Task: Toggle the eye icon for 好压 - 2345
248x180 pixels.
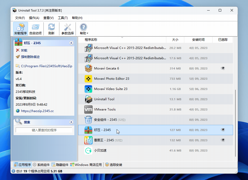Action: 223,130
